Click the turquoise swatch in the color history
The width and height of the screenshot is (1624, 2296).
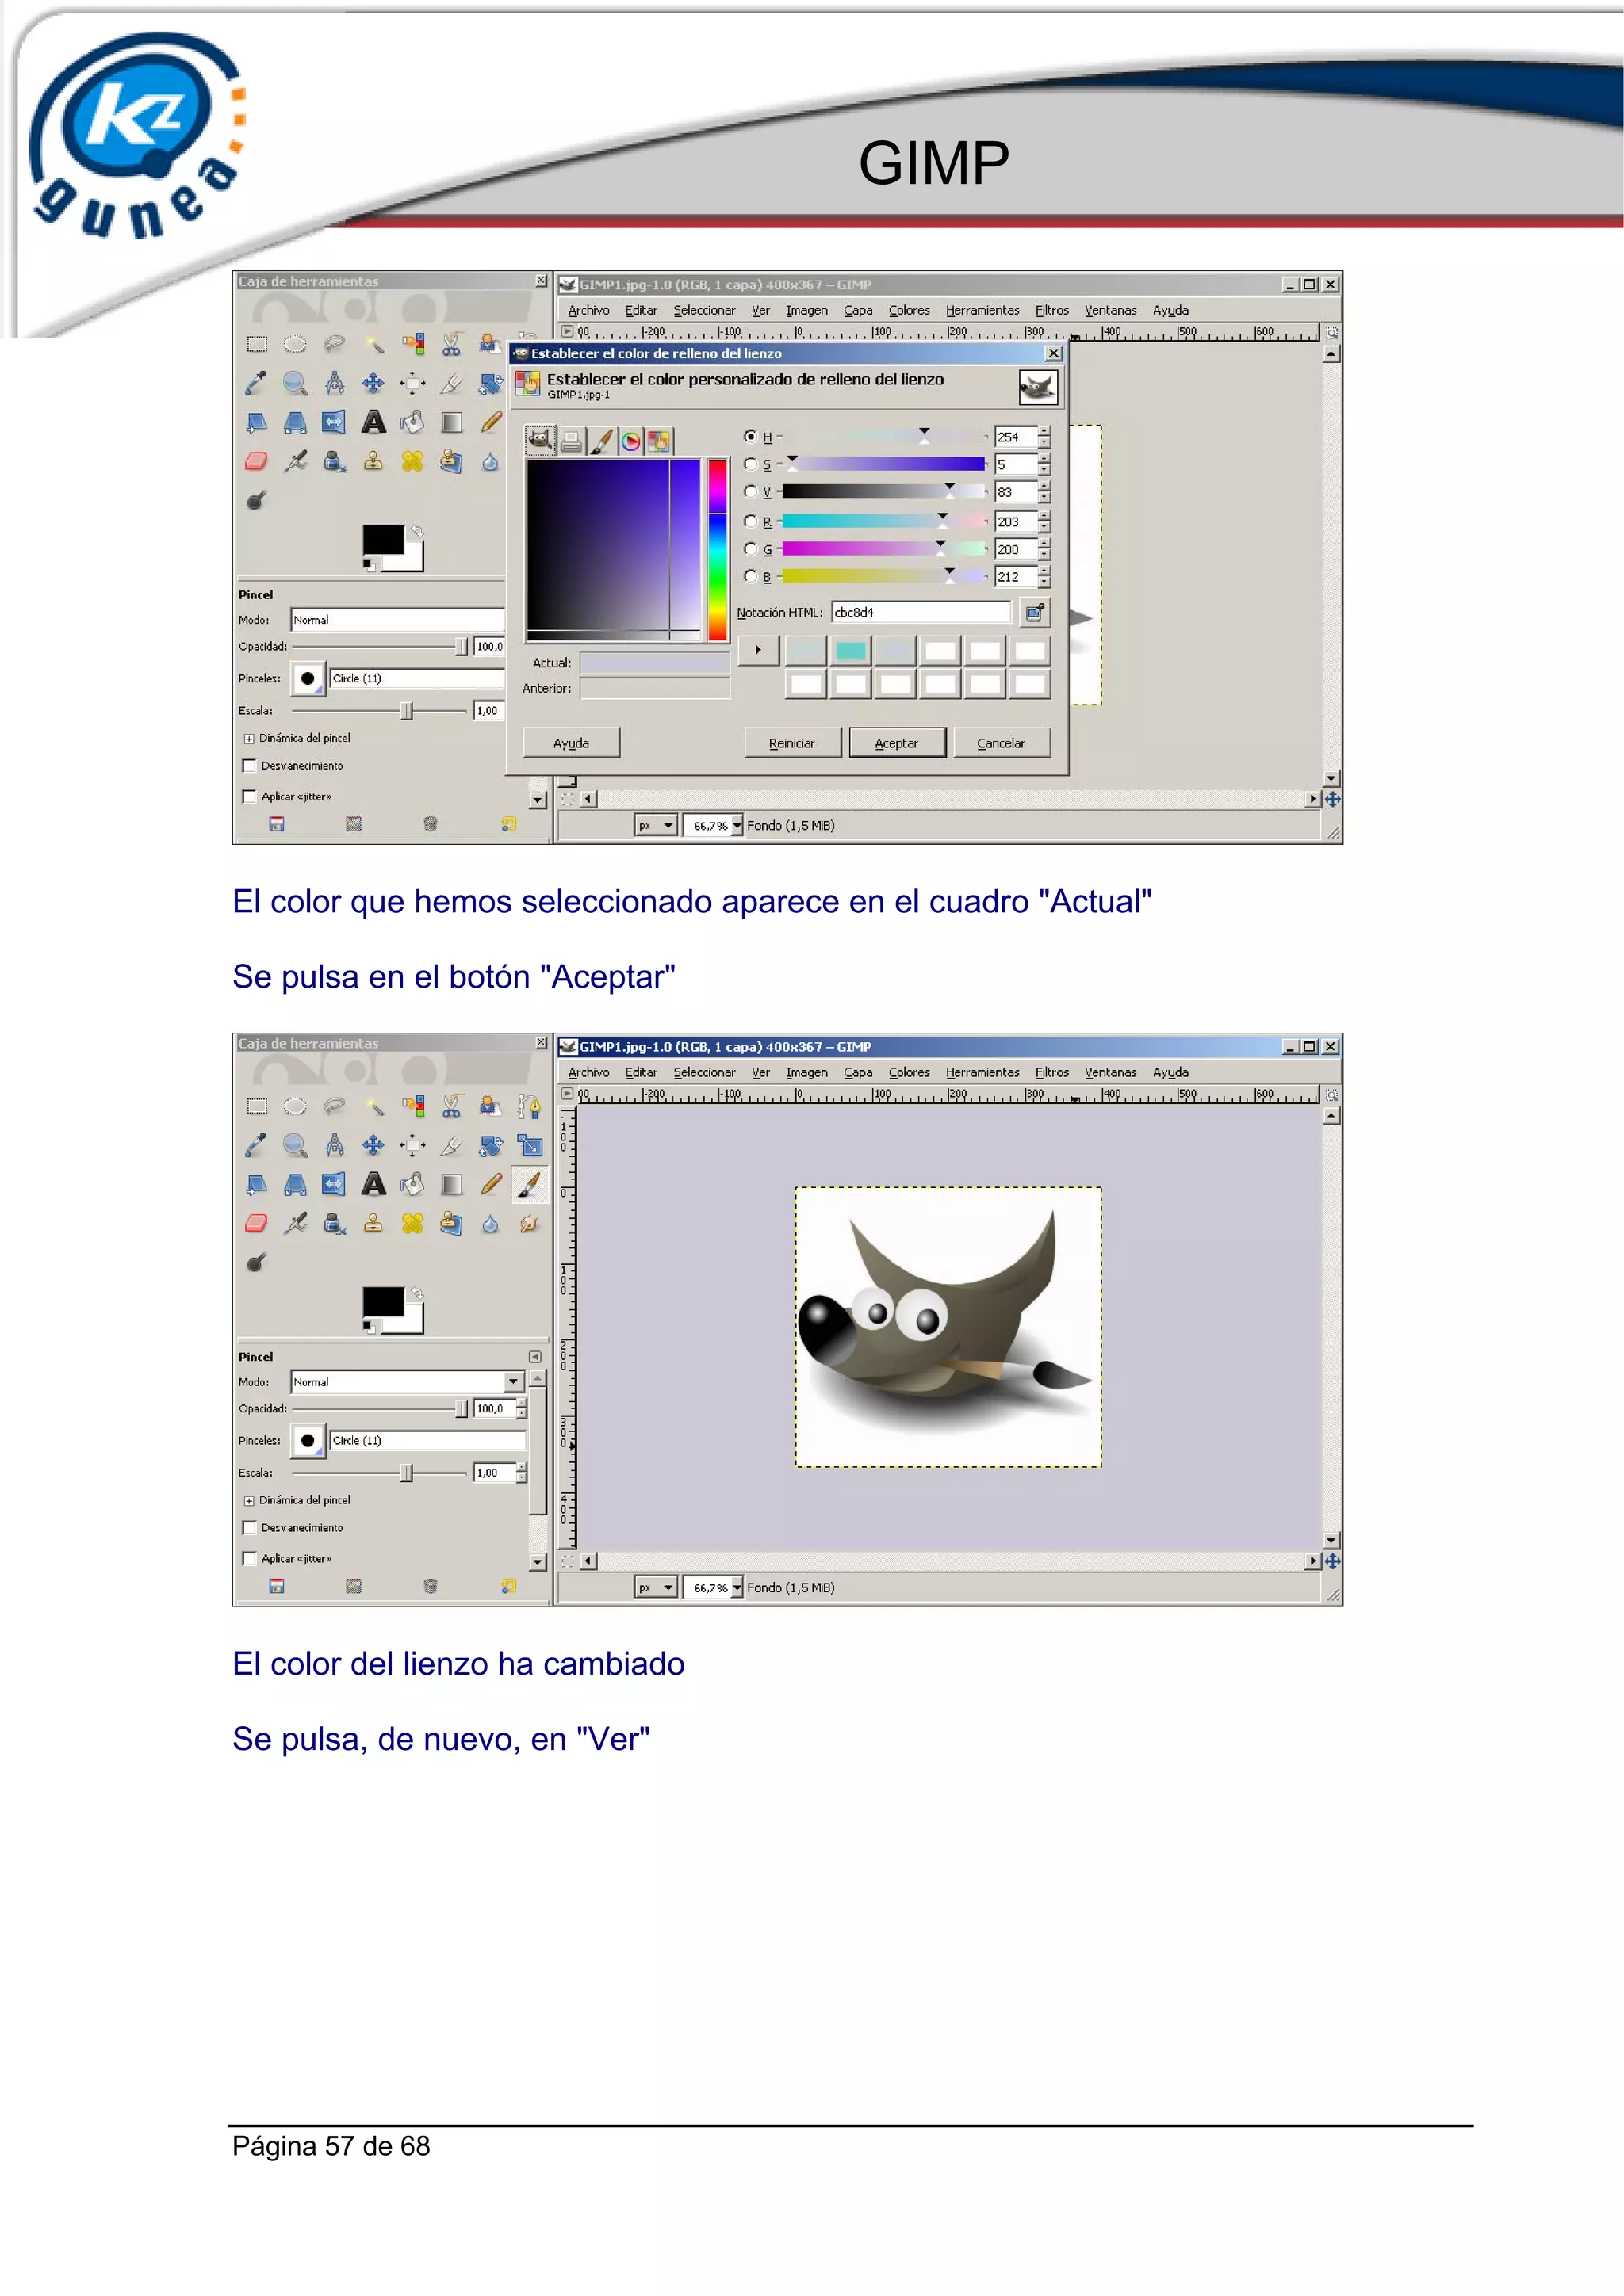point(851,651)
